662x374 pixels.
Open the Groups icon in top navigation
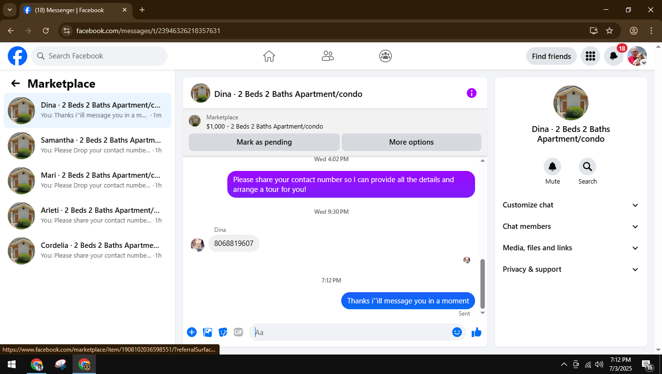(386, 56)
